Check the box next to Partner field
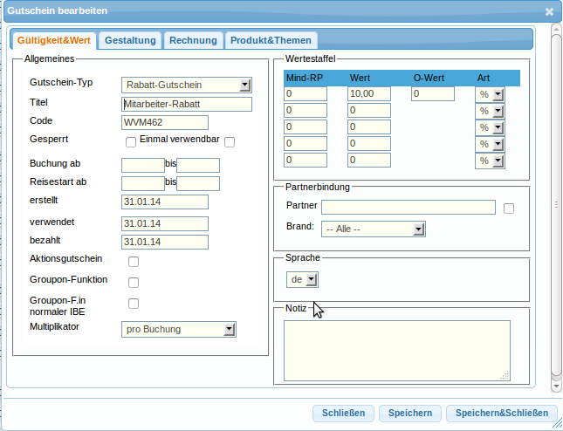The image size is (563, 431). pos(509,208)
